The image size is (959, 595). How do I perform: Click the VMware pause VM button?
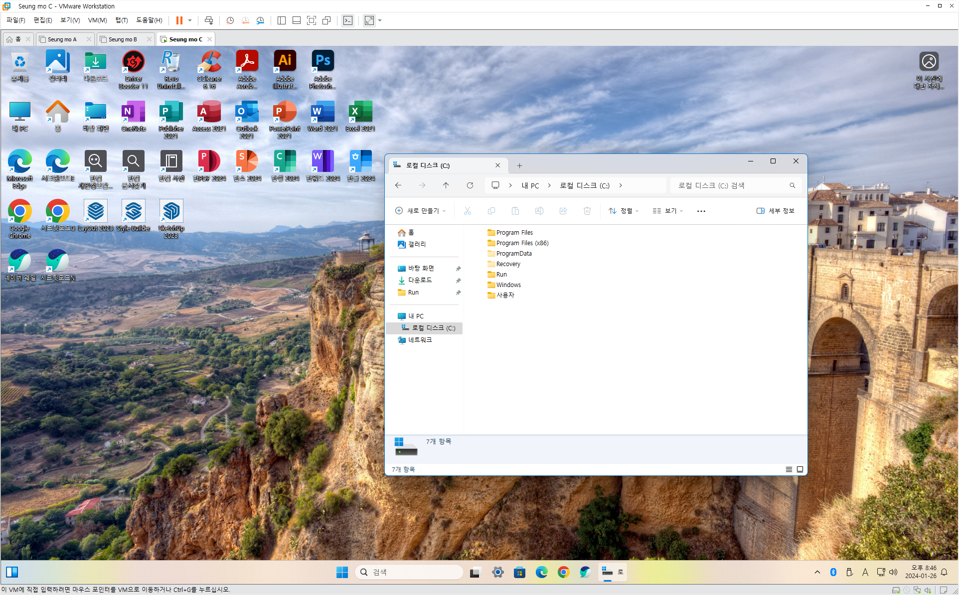pos(179,20)
